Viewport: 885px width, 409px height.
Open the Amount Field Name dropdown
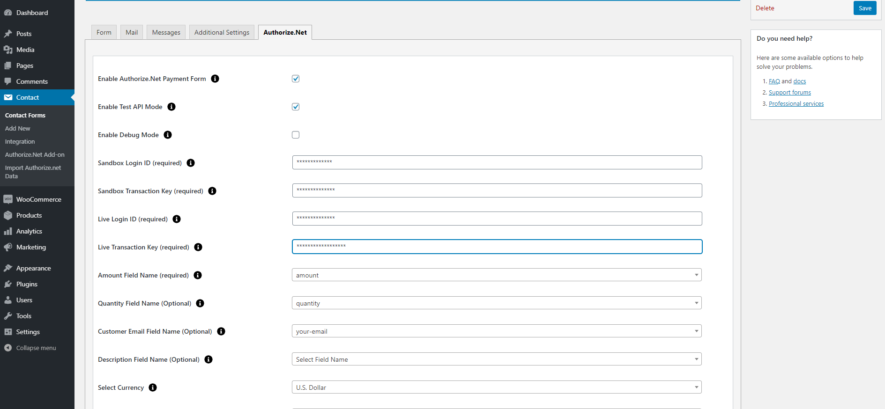coord(497,275)
